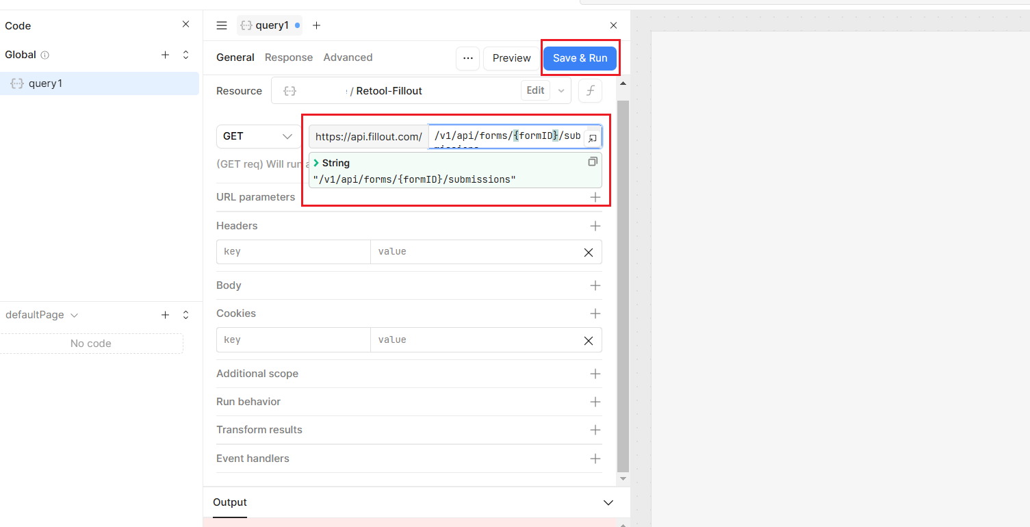Add new Global code item
The height and width of the screenshot is (527, 1030).
point(165,55)
